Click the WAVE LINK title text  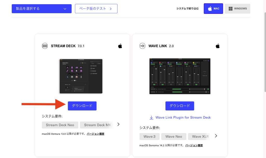tap(158, 46)
